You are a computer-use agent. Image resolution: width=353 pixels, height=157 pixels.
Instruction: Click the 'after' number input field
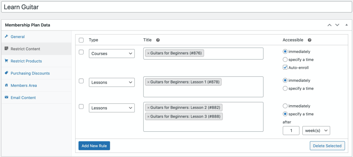click(291, 131)
